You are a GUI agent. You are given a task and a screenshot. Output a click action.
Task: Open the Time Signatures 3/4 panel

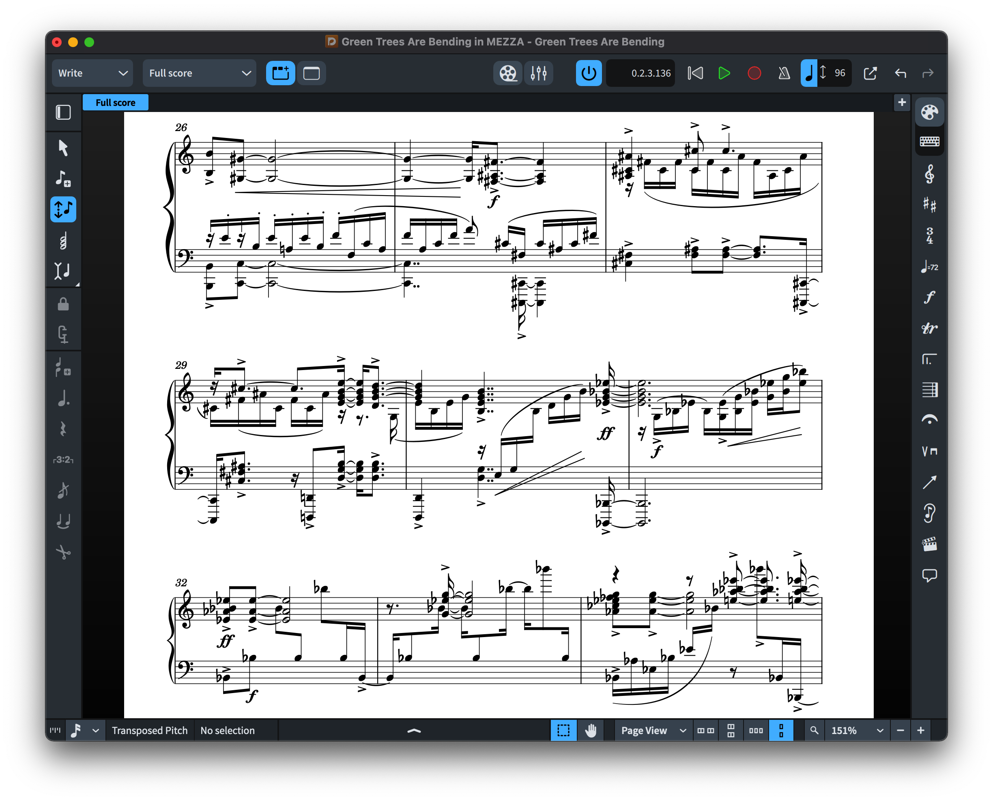tap(929, 236)
